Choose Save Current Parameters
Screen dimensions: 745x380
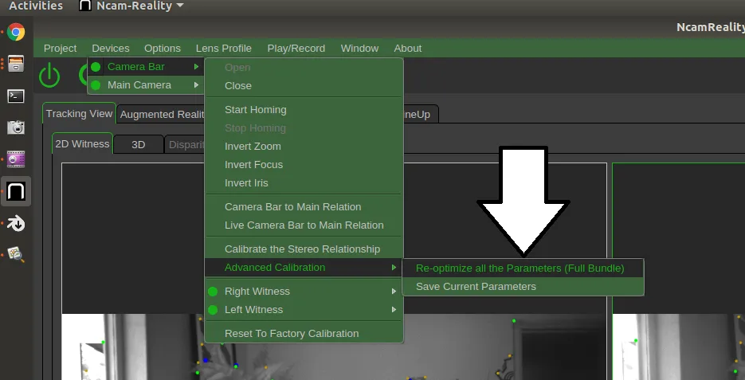[x=523, y=287]
